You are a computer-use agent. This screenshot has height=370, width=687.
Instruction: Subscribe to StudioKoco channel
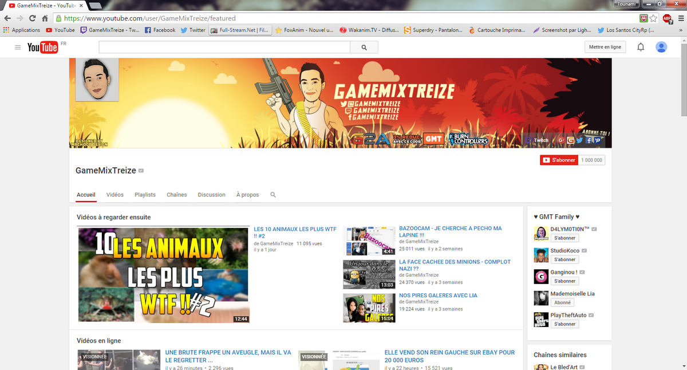[x=565, y=259]
